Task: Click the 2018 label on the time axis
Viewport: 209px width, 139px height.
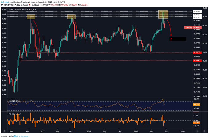Action: [x=89, y=131]
